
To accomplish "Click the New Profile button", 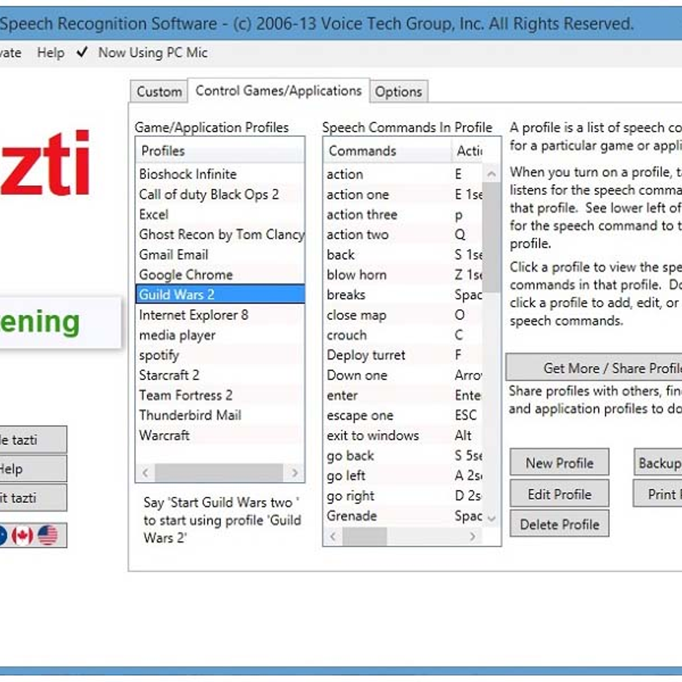I will coord(559,463).
